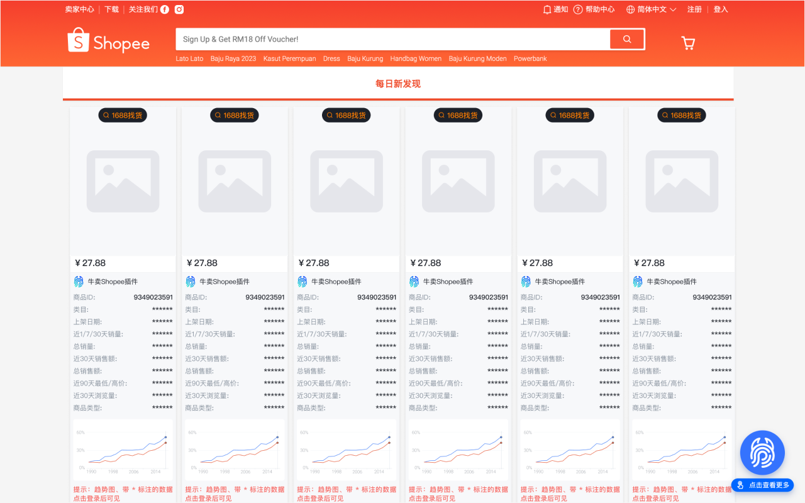The width and height of the screenshot is (805, 503).
Task: Focus the search box with RM18 voucher text
Action: (x=392, y=39)
